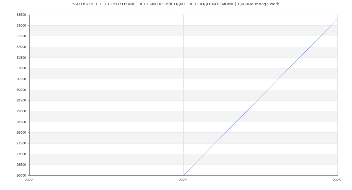This screenshot has height=190, width=352.
Task: Click the 27500 y-axis value
Action: tap(21, 143)
